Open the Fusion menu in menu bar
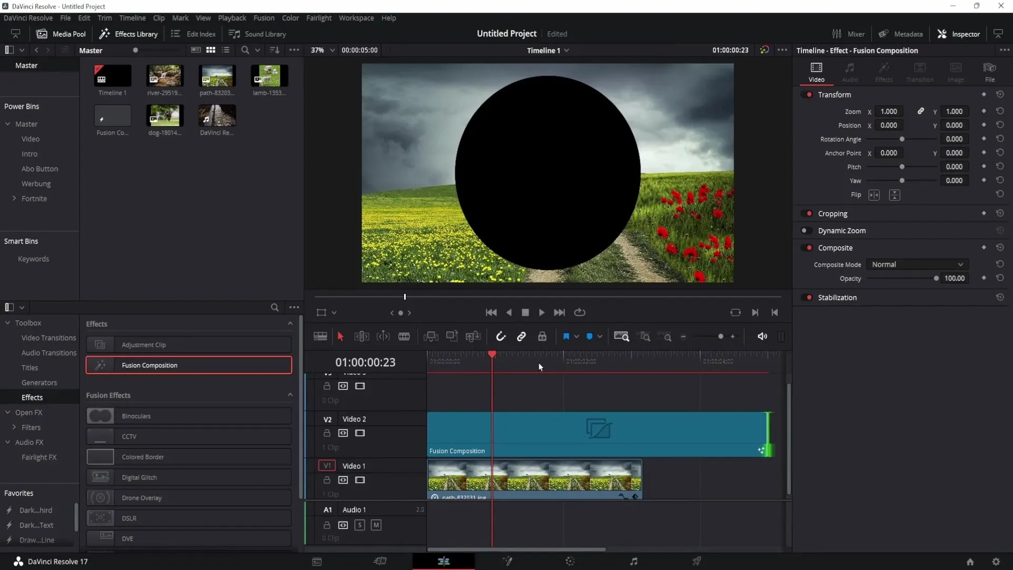This screenshot has height=570, width=1013. (264, 17)
